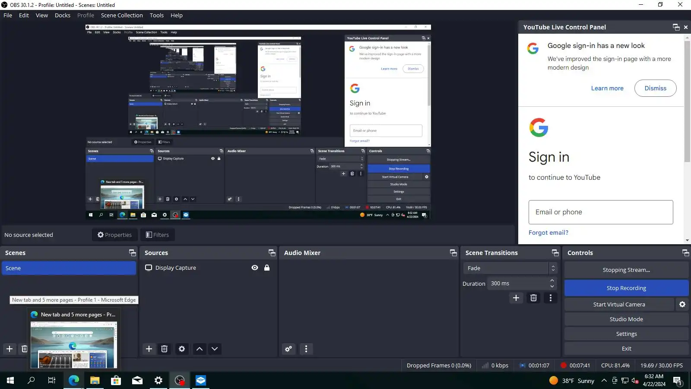Open the Fade transition dropdown

point(510,268)
